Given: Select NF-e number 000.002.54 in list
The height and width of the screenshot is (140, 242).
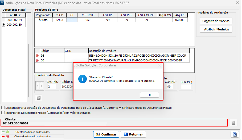Looking at the screenshot, I should pyautogui.click(x=14, y=20).
